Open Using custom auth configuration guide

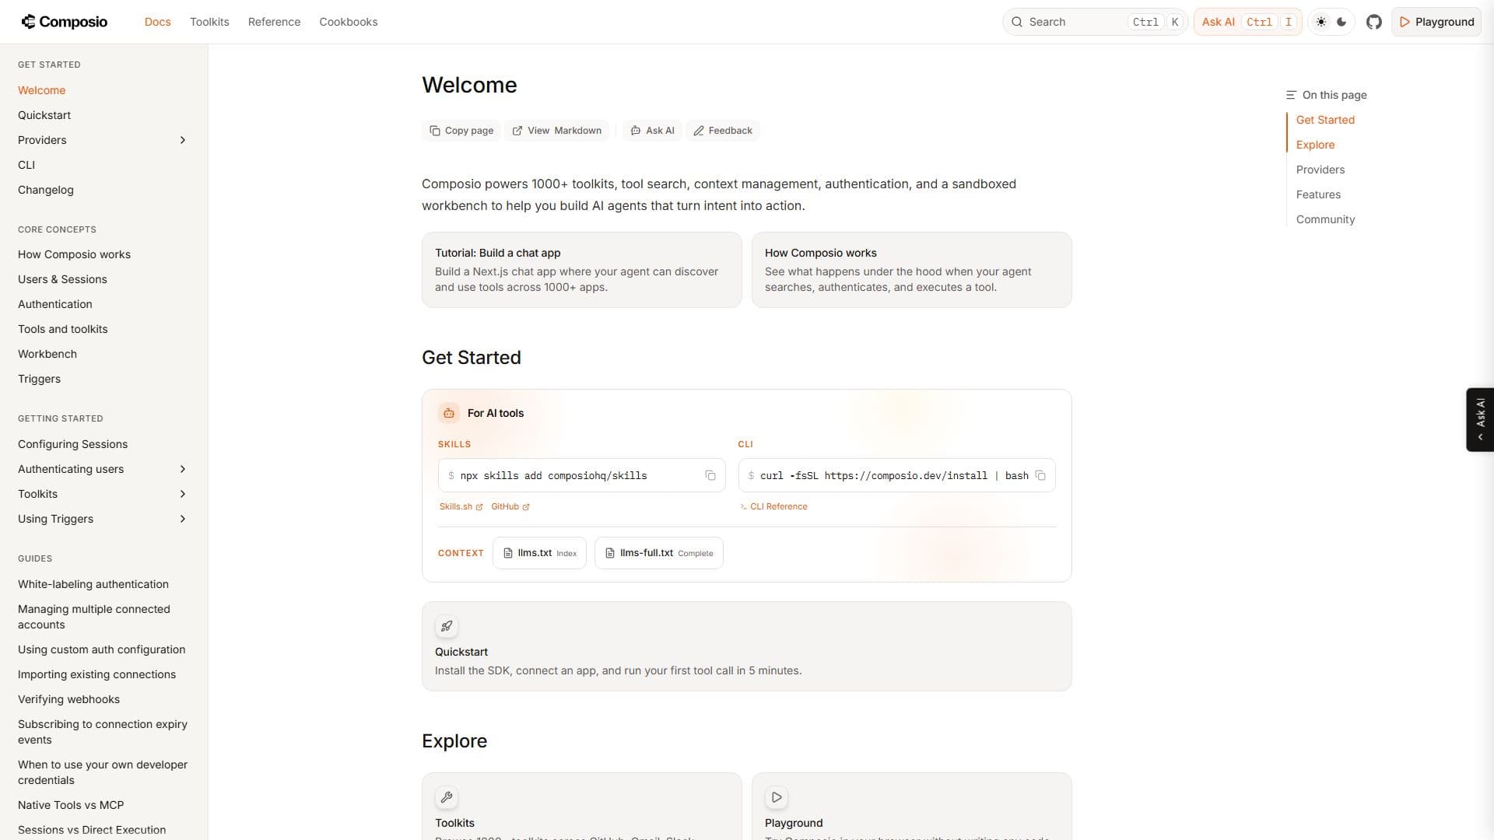[101, 649]
